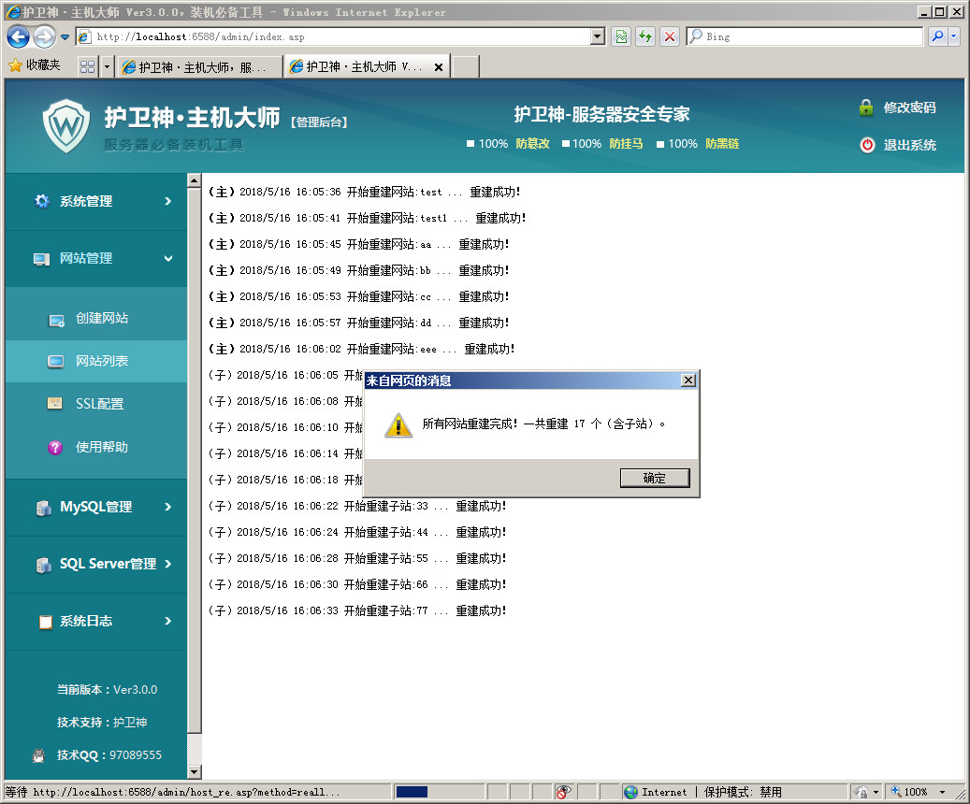970x804 pixels.
Task: Close the active browser tab
Action: pos(439,66)
